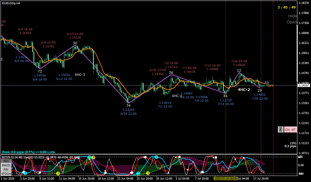Toggle the MACD indicator button
Viewport: 311px width, 182px height.
click(6, 165)
